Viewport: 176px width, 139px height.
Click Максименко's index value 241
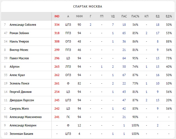coord(57,117)
